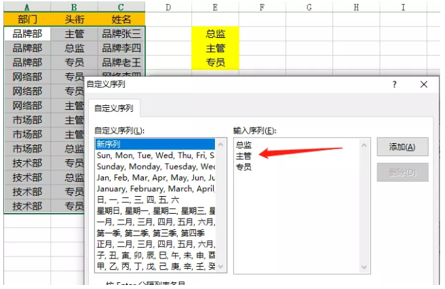This screenshot has height=289, width=445.
Task: Select column E header
Action: pos(215,7)
